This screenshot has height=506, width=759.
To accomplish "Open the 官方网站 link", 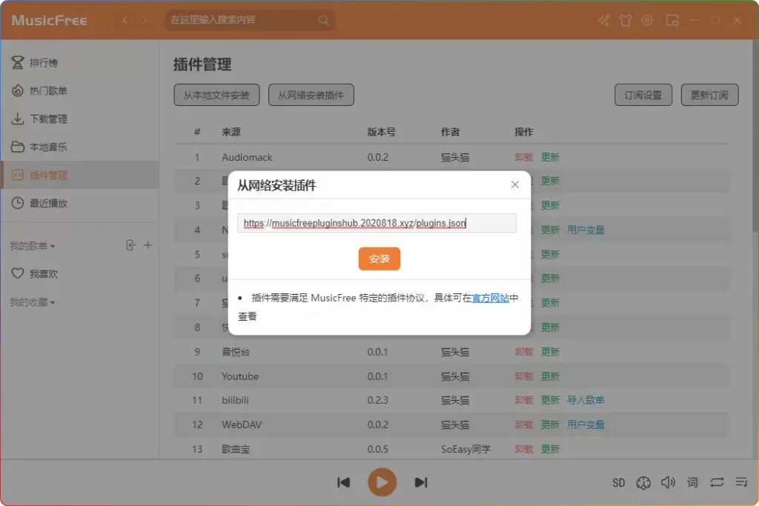I will click(x=491, y=298).
